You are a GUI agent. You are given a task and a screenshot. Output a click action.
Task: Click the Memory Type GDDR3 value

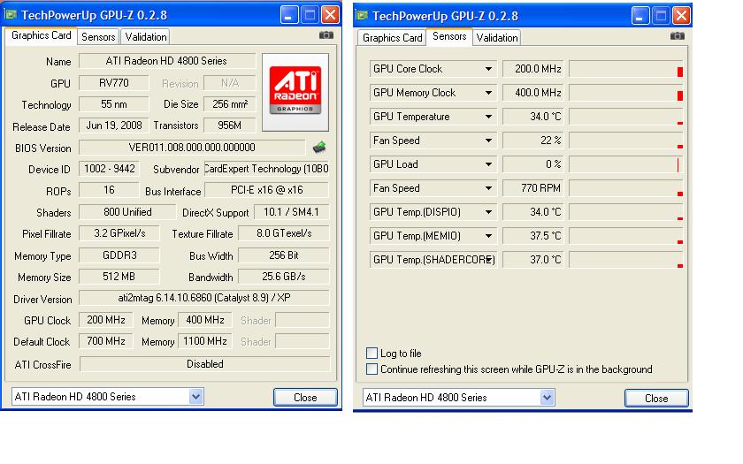(119, 255)
